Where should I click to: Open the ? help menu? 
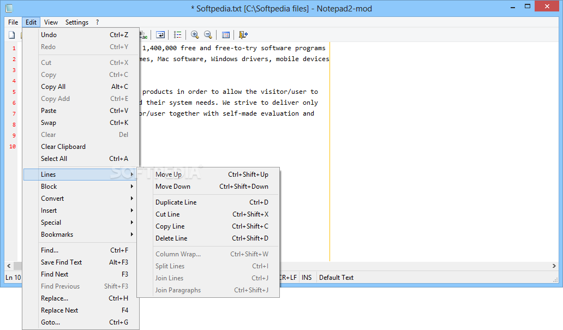click(97, 22)
